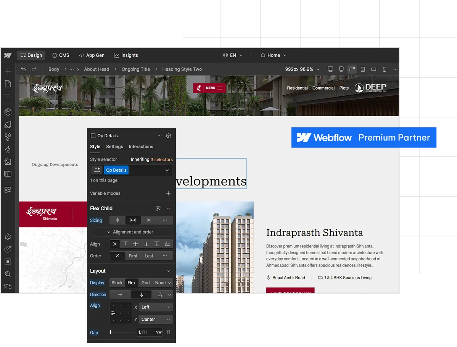Open the Variables panel icon
457x347 pixels.
[x=8, y=124]
